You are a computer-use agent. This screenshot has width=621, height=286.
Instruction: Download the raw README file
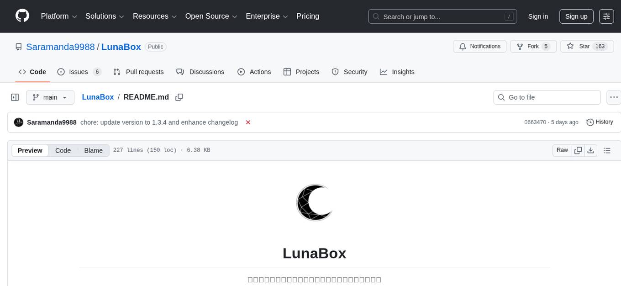click(x=591, y=150)
